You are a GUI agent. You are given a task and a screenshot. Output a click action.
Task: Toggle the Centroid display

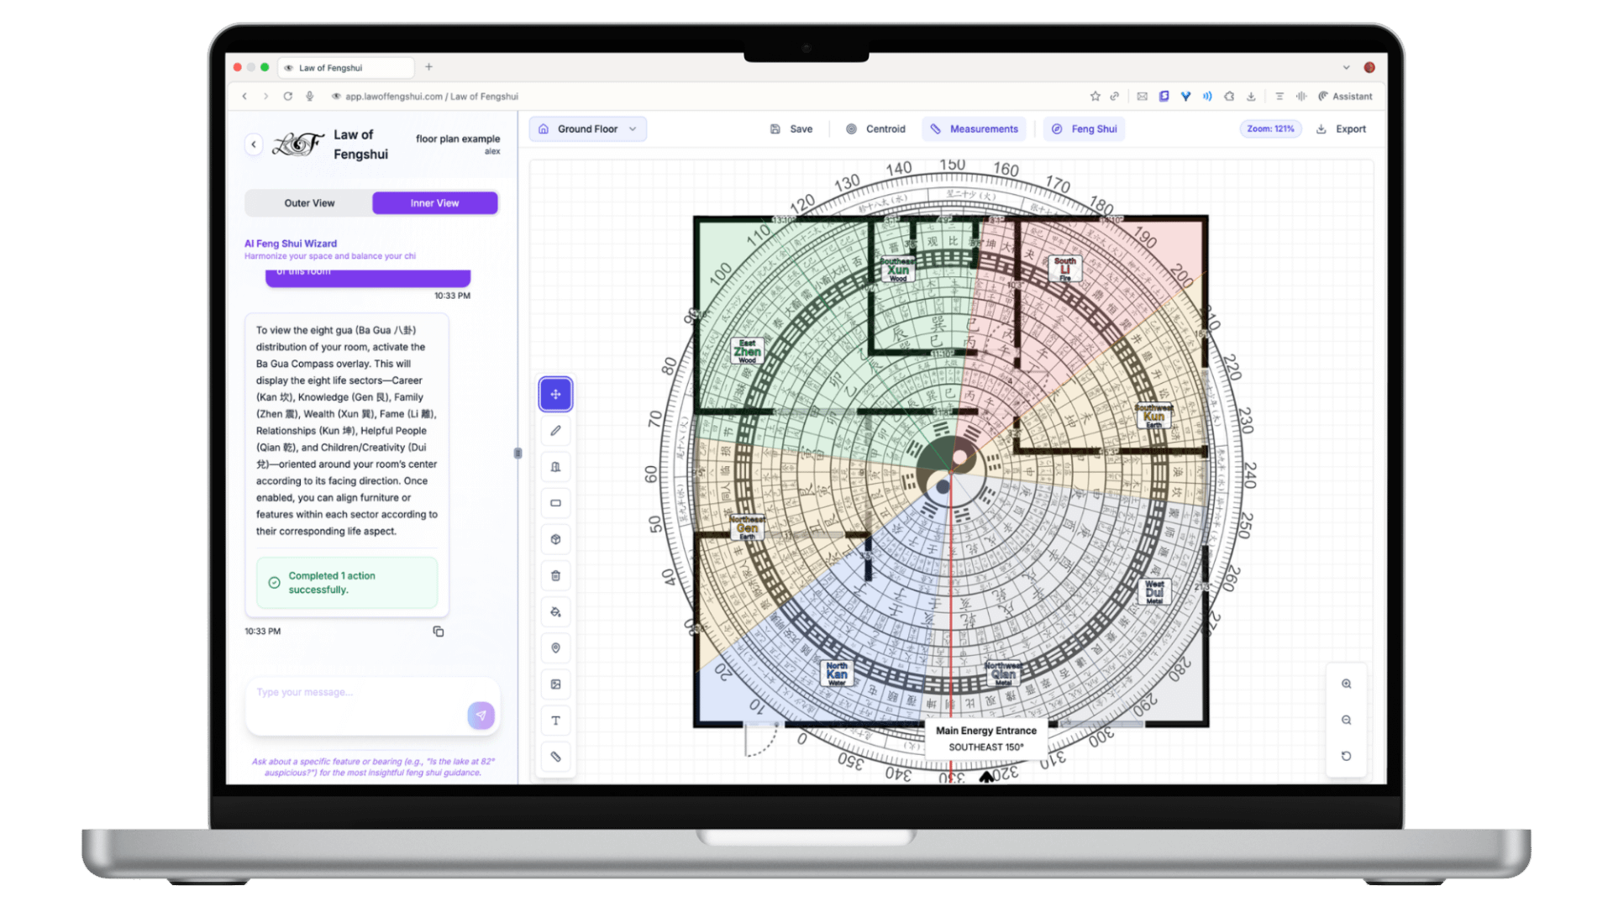pyautogui.click(x=875, y=129)
